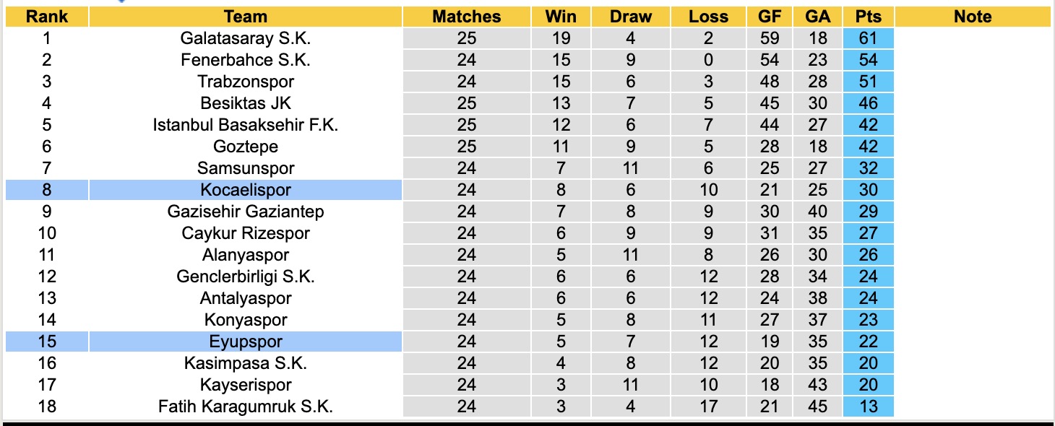Select the highlighted Kocaelispor team row
The image size is (1055, 426).
point(246,190)
